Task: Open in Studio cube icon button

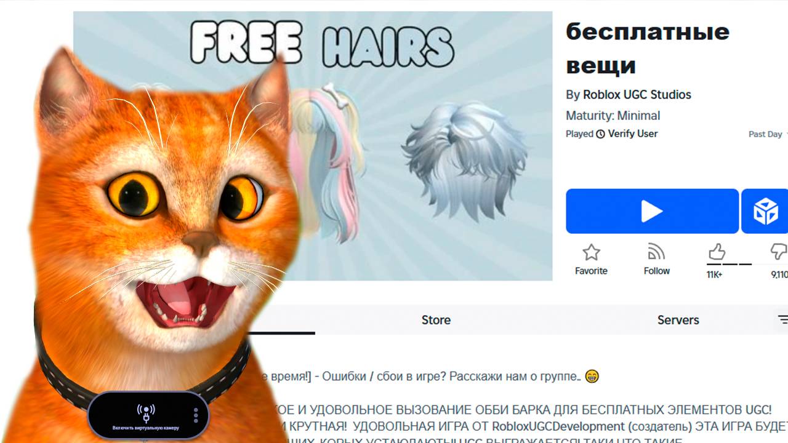Action: click(765, 211)
